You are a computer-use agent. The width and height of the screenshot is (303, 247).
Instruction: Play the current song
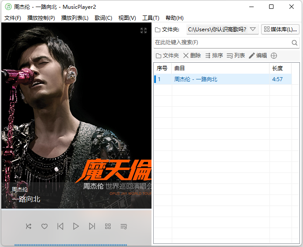(76, 226)
